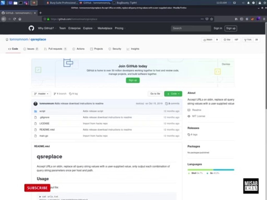Star the qsreplace repository
This screenshot has width=267, height=200.
[x=227, y=40]
